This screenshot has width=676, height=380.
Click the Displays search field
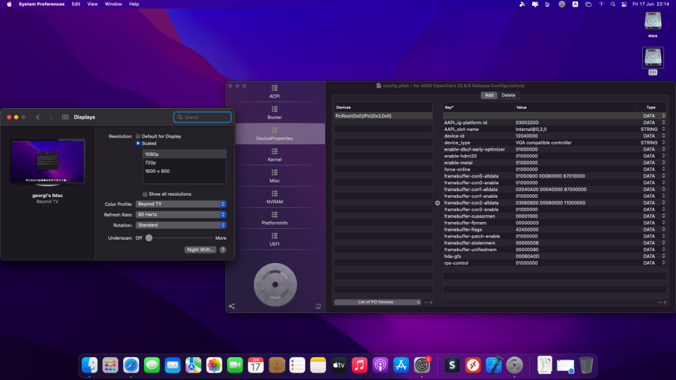[202, 117]
